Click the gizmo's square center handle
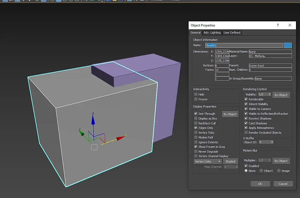The height and width of the screenshot is (198, 300). 94,147
